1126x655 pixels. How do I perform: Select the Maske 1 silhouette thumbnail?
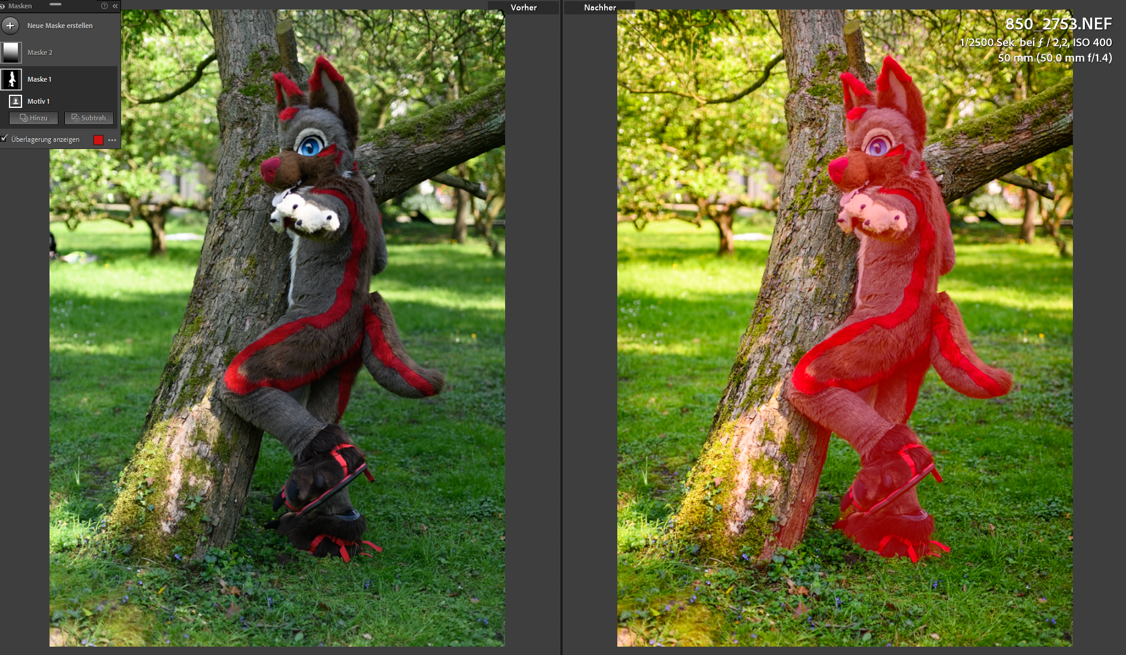point(11,79)
